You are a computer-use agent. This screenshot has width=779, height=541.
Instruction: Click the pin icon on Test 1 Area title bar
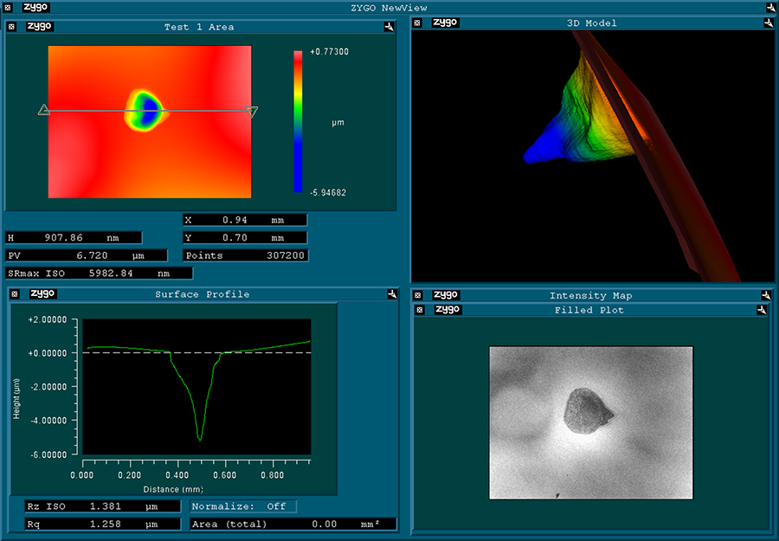coord(389,27)
